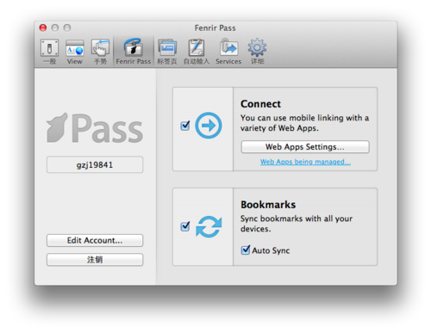This screenshot has width=431, height=333.
Task: Click the blue Connect arrow icon
Action: [209, 126]
